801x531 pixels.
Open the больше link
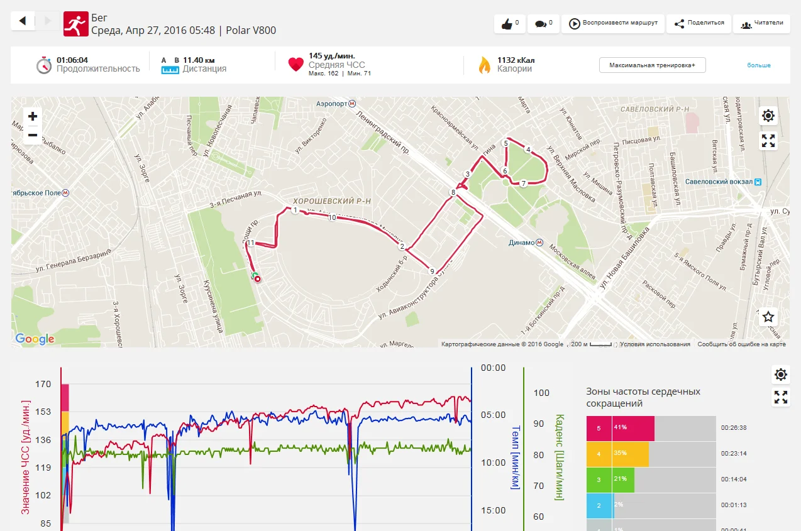[758, 65]
